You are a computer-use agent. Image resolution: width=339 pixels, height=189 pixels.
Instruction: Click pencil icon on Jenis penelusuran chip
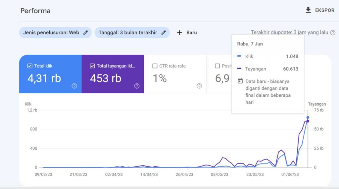click(86, 32)
